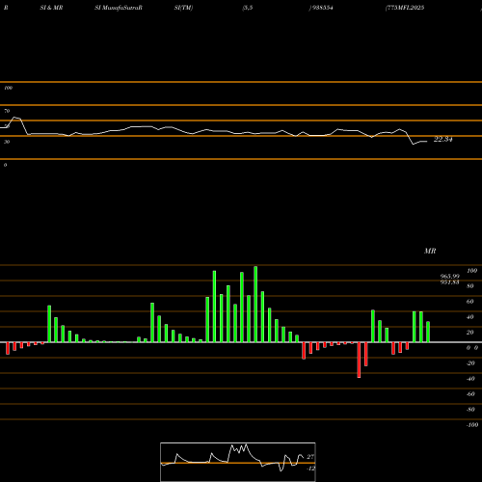This screenshot has width=482, height=482.
Task: Click the 965.99 price value
Action: point(450,277)
